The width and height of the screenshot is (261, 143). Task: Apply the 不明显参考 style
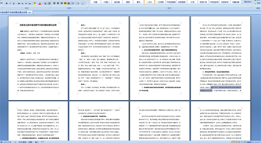pos(214,2)
